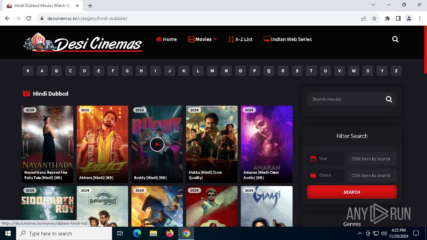This screenshot has width=427, height=240.
Task: Click the red SEARCH button
Action: coord(352,192)
